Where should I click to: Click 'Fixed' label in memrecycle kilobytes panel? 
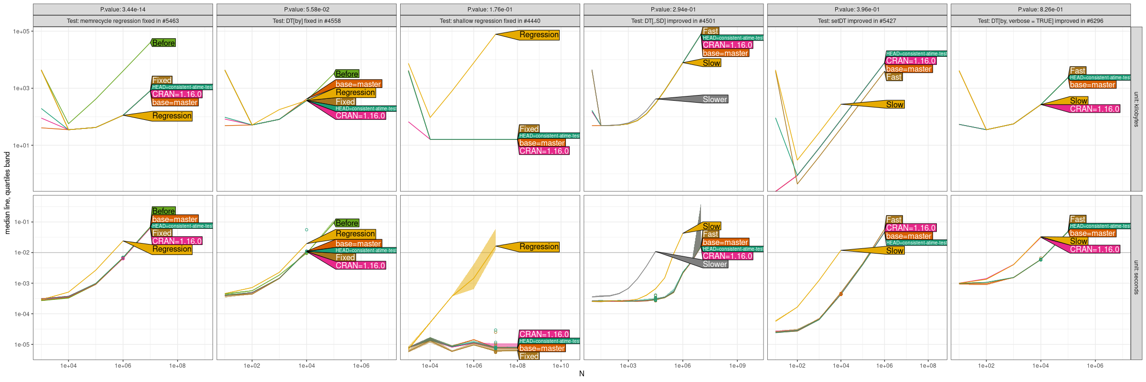(x=162, y=80)
